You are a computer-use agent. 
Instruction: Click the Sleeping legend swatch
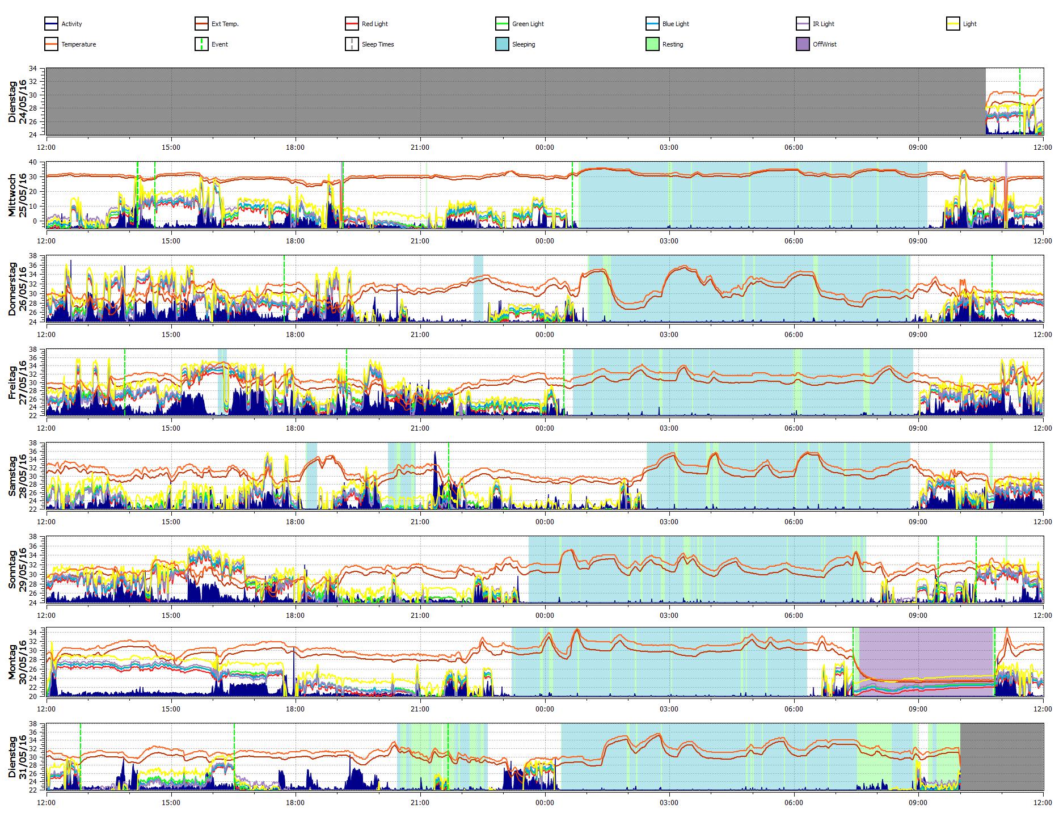click(x=503, y=44)
